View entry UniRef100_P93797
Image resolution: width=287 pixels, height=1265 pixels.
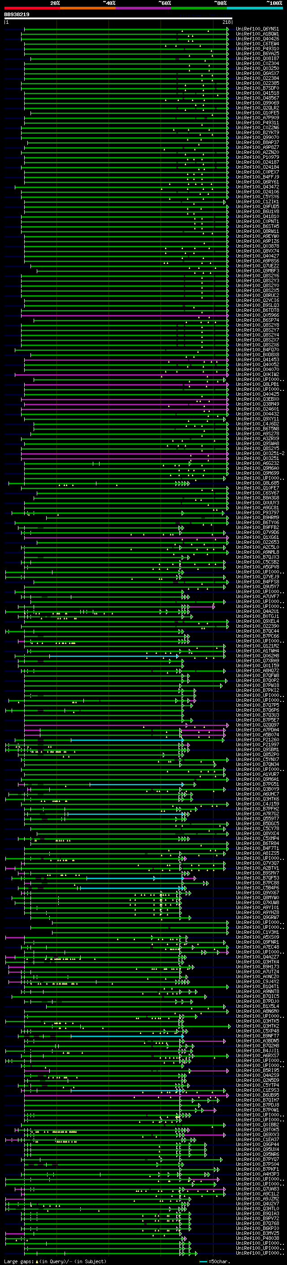pos(257,512)
